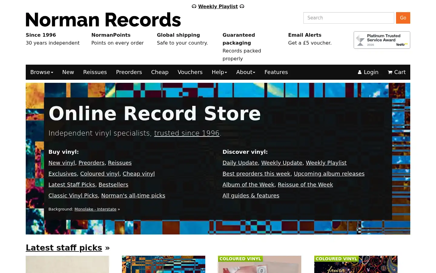Open the second staff pick blue mosaic thumbnail

(x=163, y=265)
